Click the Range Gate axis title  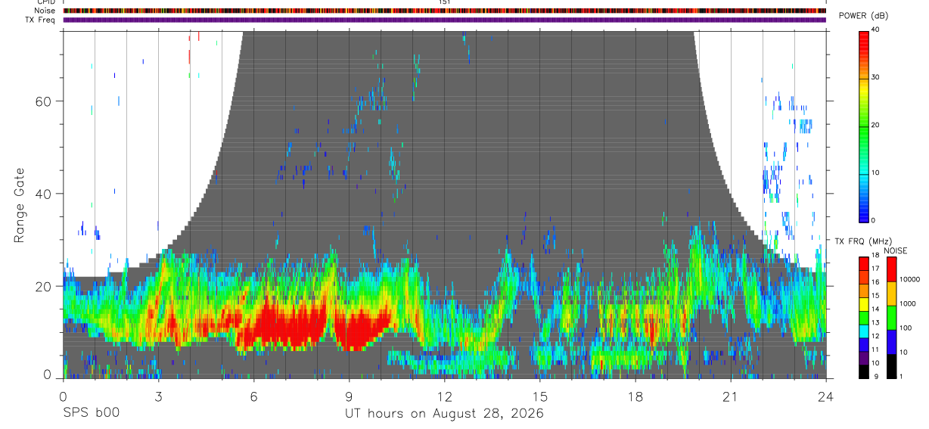pyautogui.click(x=20, y=205)
